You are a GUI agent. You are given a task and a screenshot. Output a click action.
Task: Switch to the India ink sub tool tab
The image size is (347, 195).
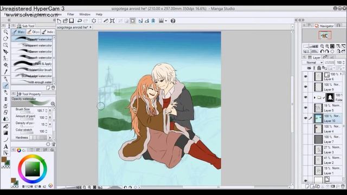(x=48, y=32)
